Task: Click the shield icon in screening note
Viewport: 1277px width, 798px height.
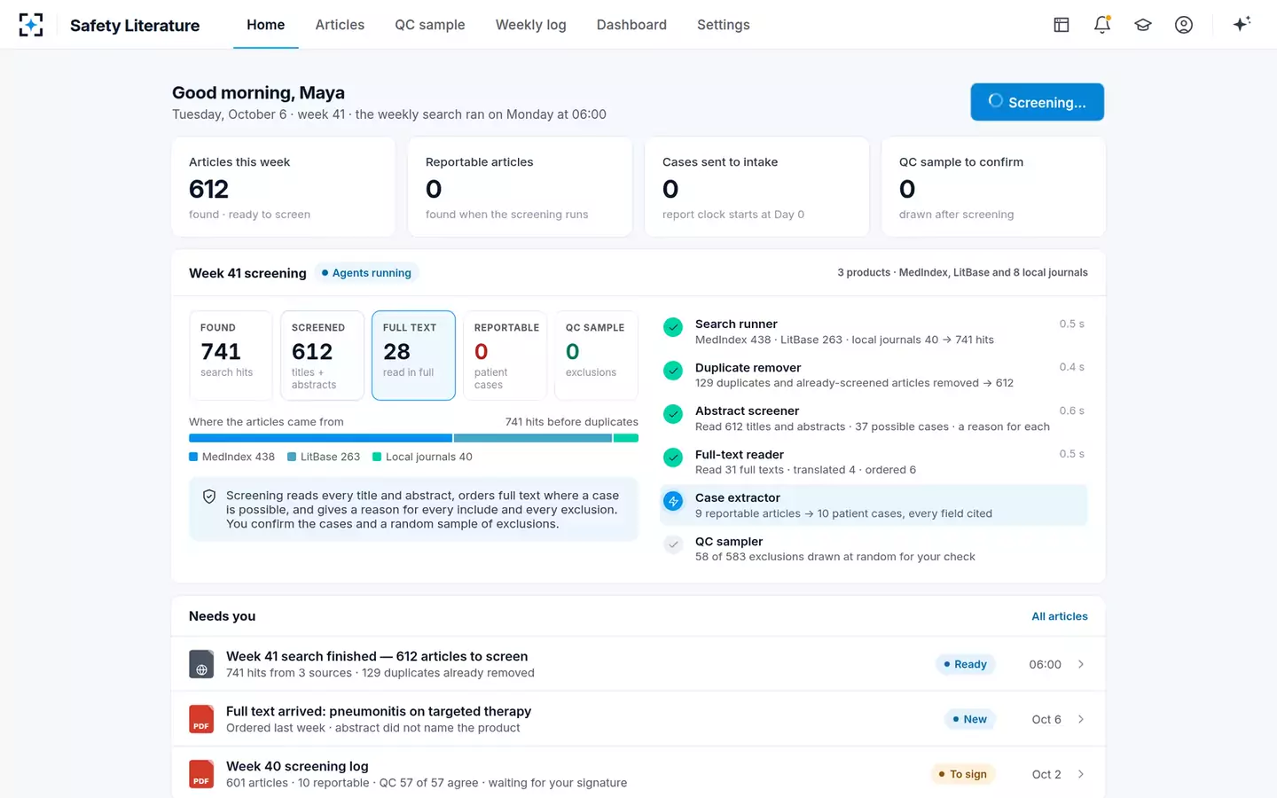Action: (209, 497)
